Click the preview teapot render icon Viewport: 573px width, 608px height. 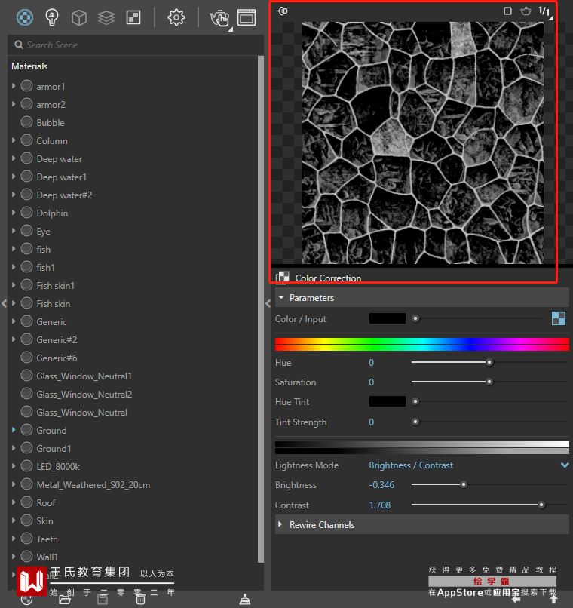pyautogui.click(x=526, y=11)
